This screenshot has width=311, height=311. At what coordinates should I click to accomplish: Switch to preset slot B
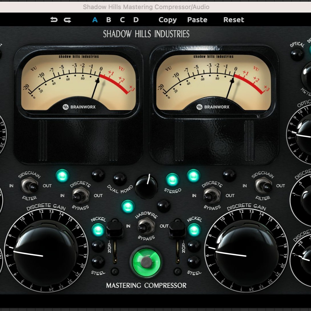tap(109, 20)
